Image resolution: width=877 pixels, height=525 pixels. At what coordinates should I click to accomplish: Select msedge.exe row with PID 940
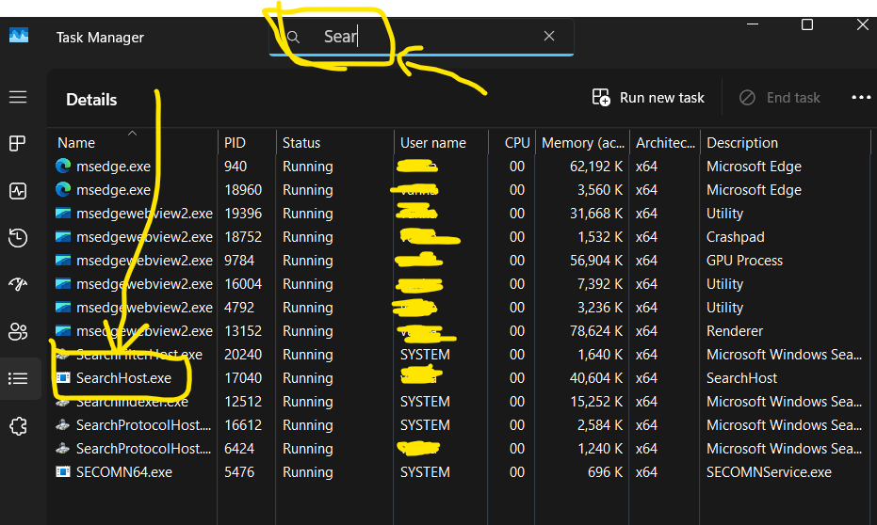coord(459,167)
